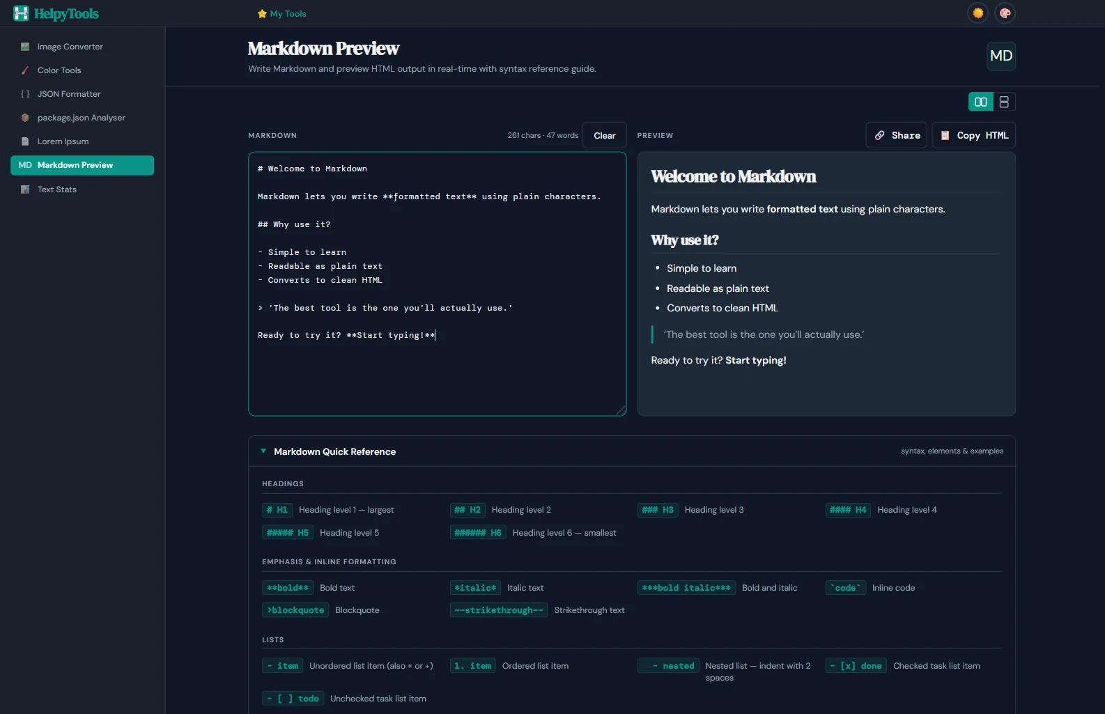Click the '~~strikethrough~~' syntax chip

pos(499,610)
